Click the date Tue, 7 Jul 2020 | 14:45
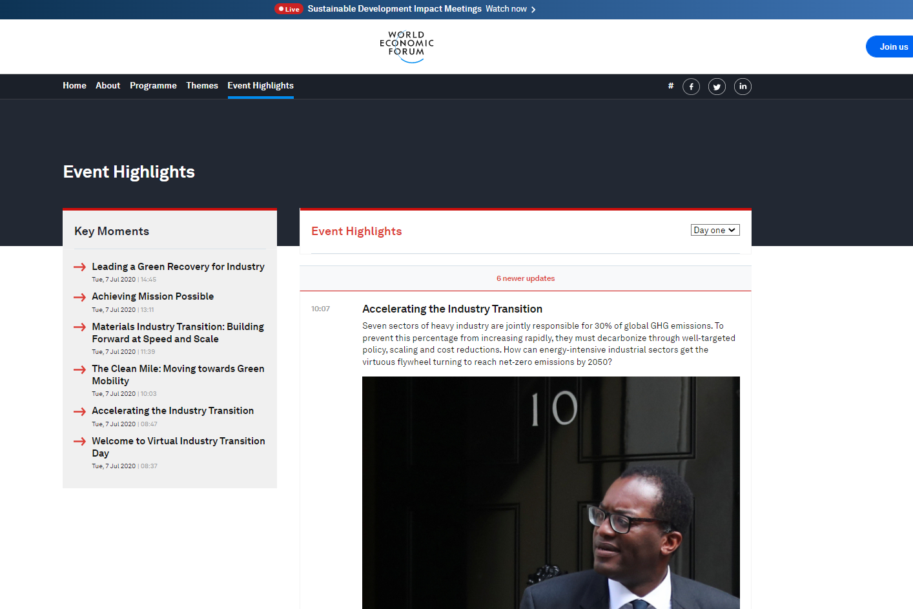The width and height of the screenshot is (913, 609). [124, 280]
